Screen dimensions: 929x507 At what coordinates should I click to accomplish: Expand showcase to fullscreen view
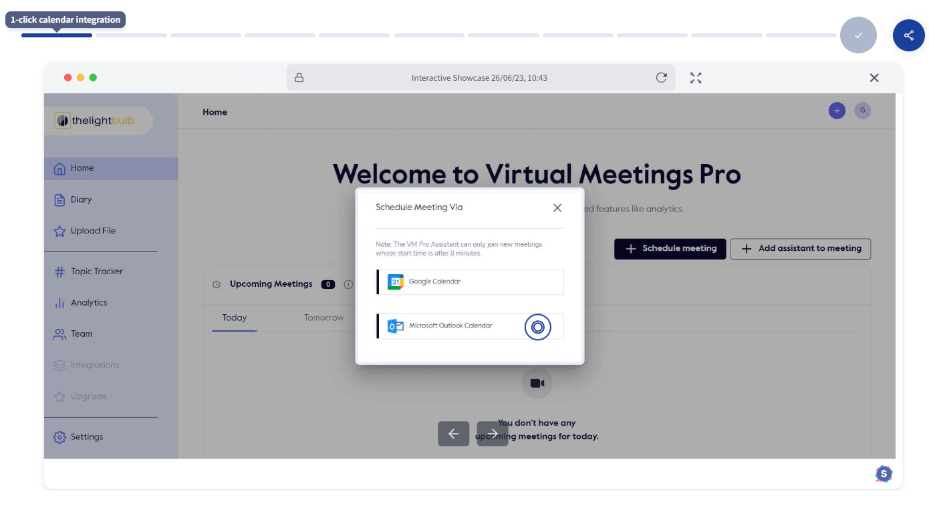point(696,77)
